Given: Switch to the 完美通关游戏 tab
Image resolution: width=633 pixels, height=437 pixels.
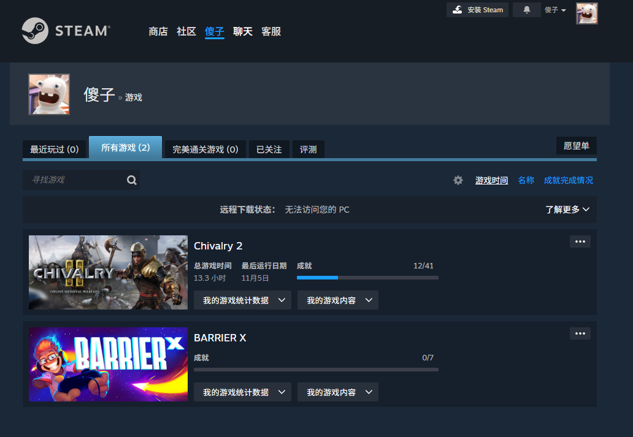Looking at the screenshot, I should tap(205, 149).
